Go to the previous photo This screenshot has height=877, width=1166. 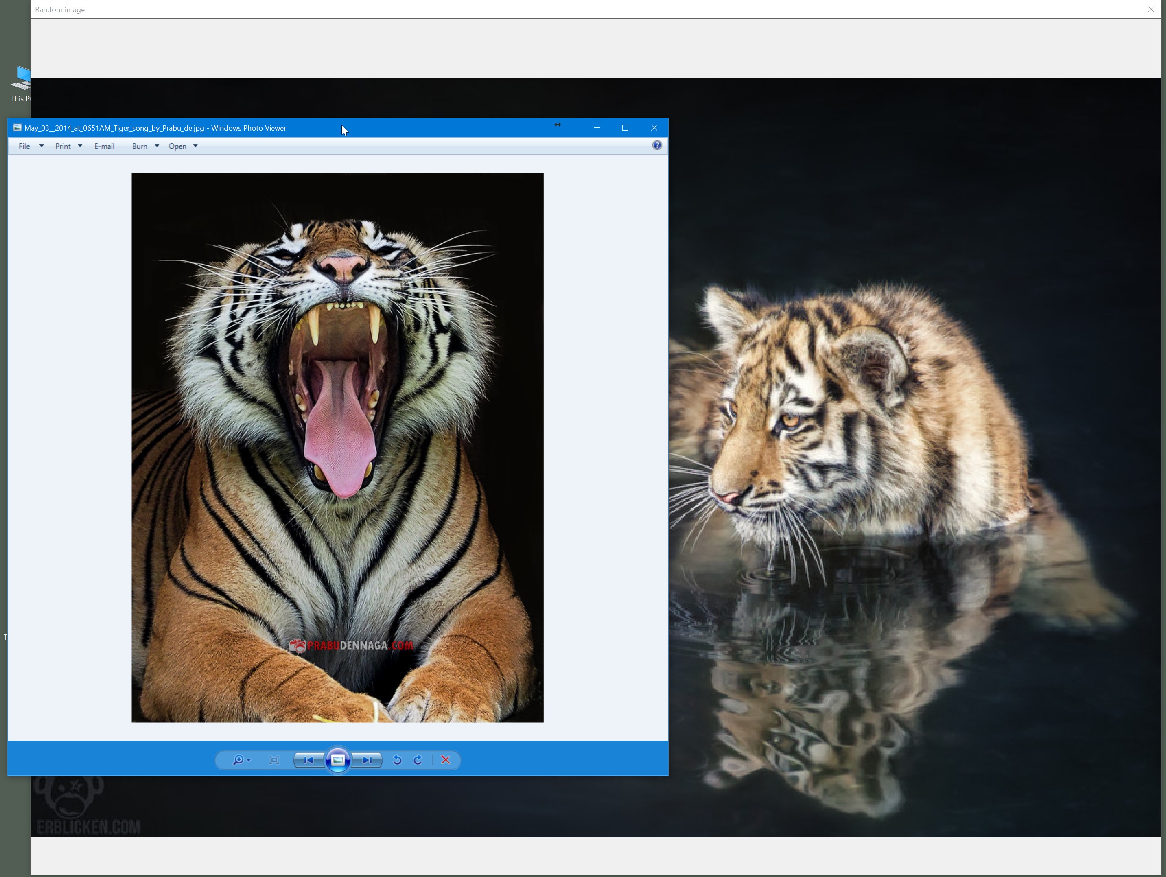(x=309, y=760)
